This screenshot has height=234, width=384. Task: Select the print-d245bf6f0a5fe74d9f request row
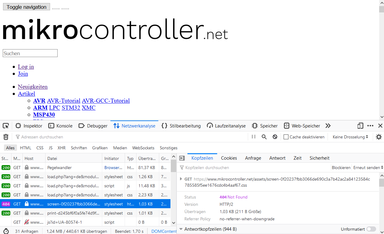(85, 213)
